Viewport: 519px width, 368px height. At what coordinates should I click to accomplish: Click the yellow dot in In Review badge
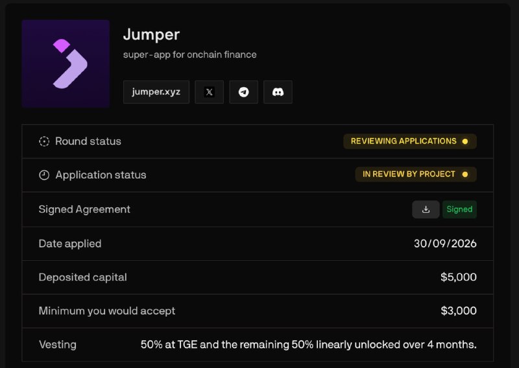tap(465, 174)
